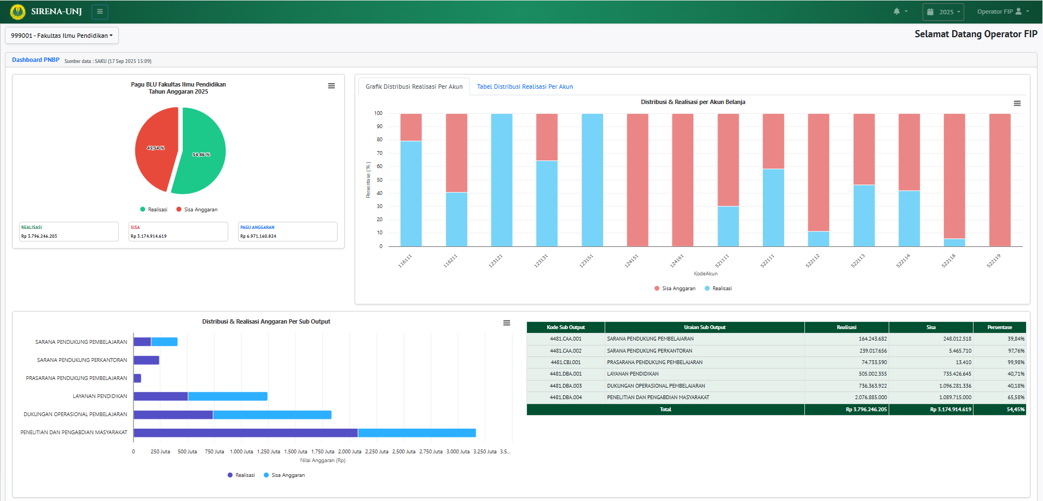Image resolution: width=1043 pixels, height=501 pixels.
Task: Toggle the sidebar hamburger menu button
Action: click(100, 11)
